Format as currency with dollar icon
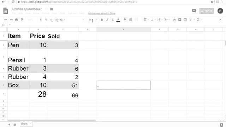This screenshot has width=226, height=127. 41,20
